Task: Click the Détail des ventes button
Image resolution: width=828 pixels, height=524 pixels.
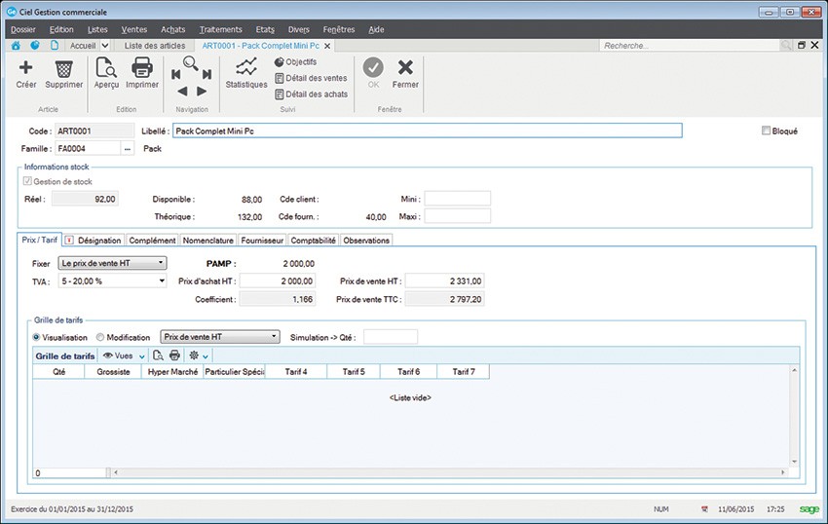Action: click(x=312, y=78)
